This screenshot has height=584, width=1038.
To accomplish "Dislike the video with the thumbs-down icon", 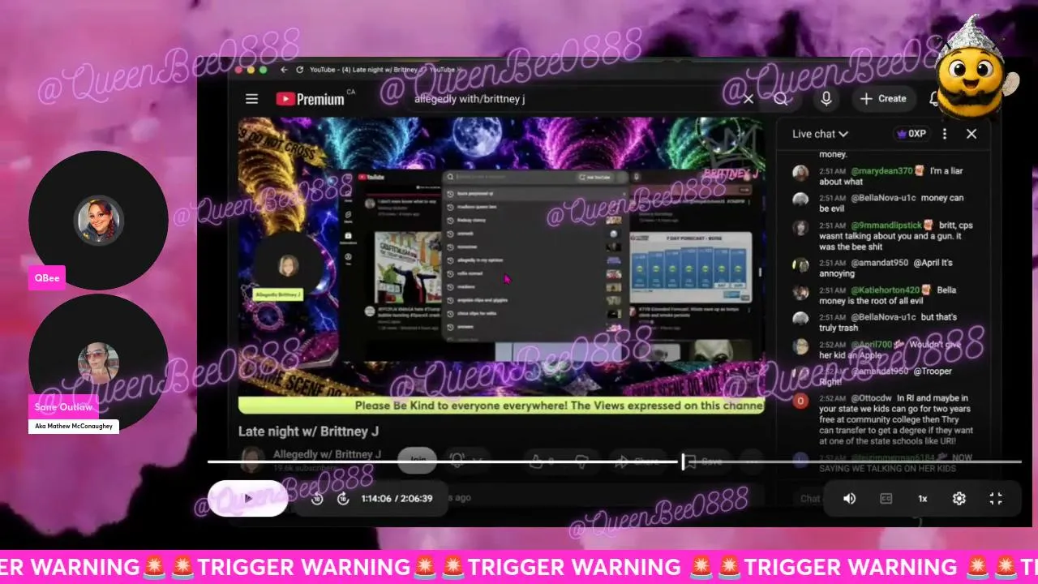I will pos(581,462).
